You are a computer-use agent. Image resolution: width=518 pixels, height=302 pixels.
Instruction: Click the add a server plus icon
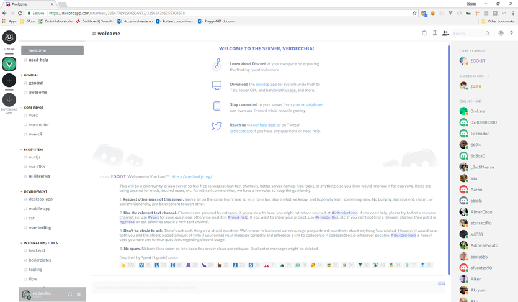point(9,80)
